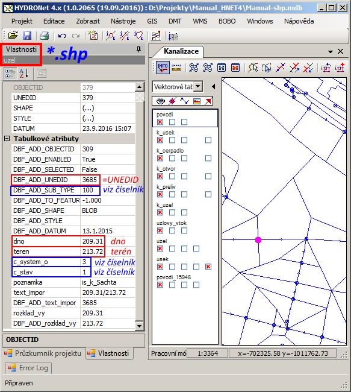Toggle k_uzel layer visibility checkbox
The width and height of the screenshot is (351, 392).
pyautogui.click(x=160, y=212)
